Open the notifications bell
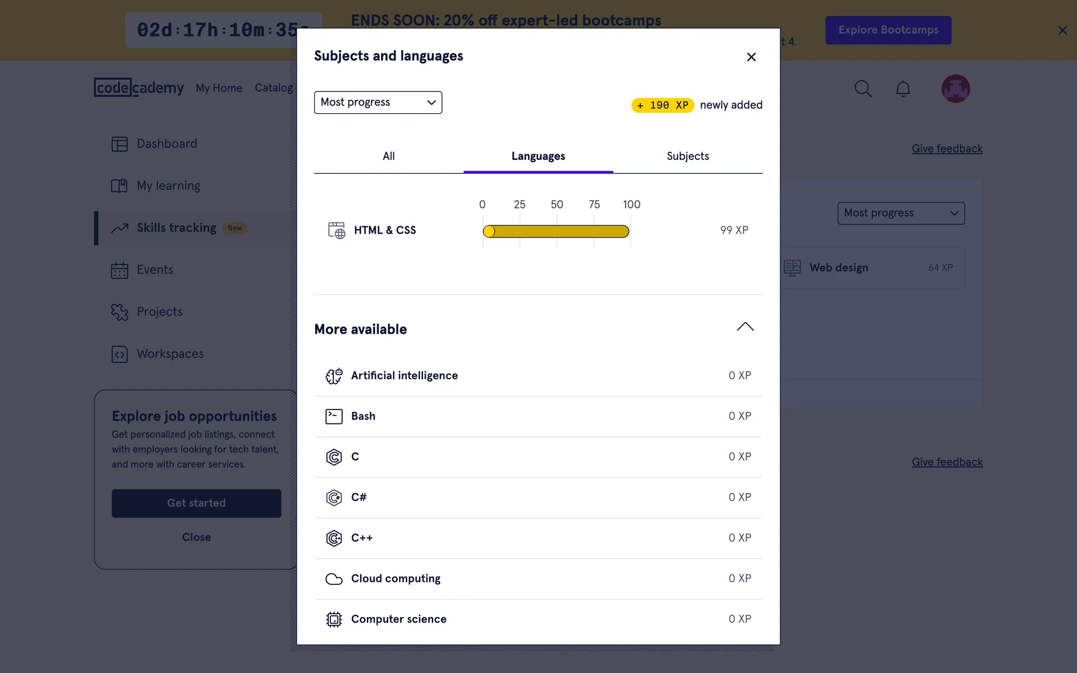Image resolution: width=1077 pixels, height=673 pixels. 903,89
